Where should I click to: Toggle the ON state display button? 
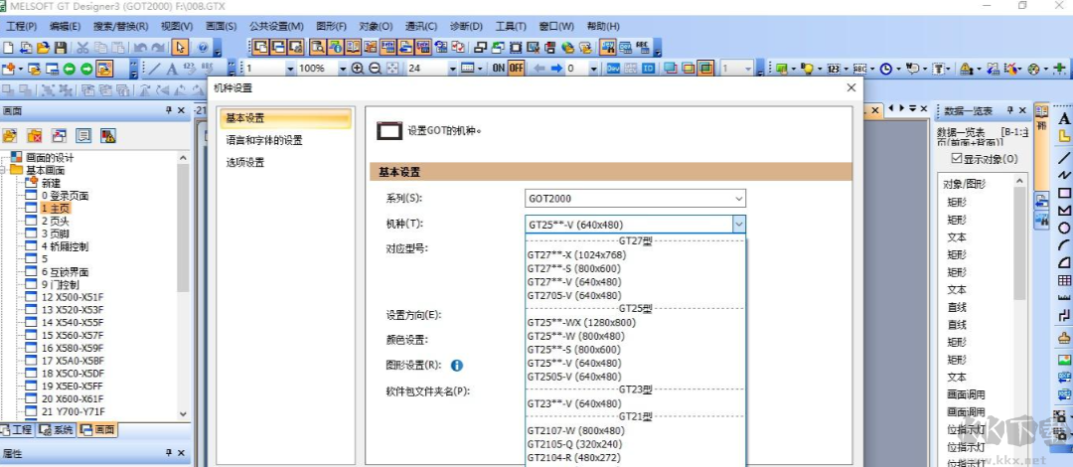coord(499,69)
